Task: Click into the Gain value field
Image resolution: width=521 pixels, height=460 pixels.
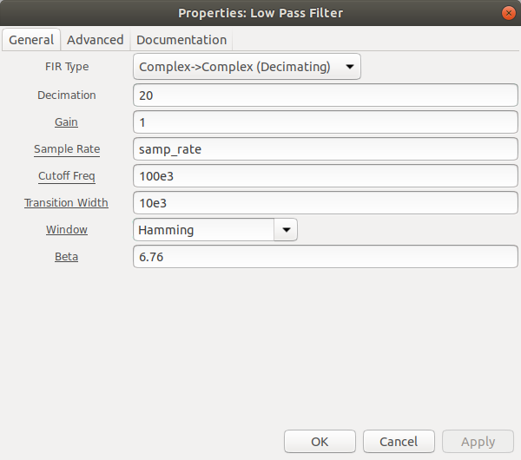Action: [326, 122]
